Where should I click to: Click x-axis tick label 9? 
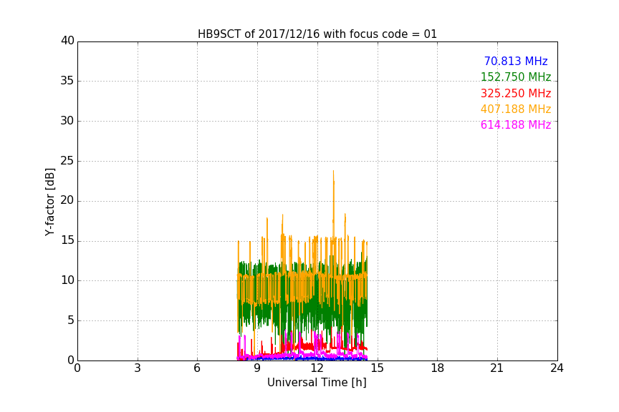coord(257,368)
